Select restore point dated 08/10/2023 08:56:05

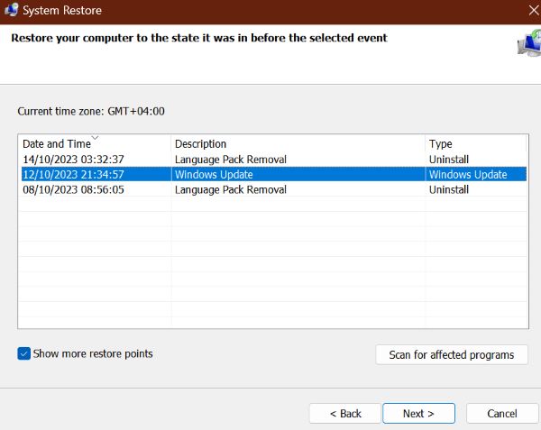[273, 189]
